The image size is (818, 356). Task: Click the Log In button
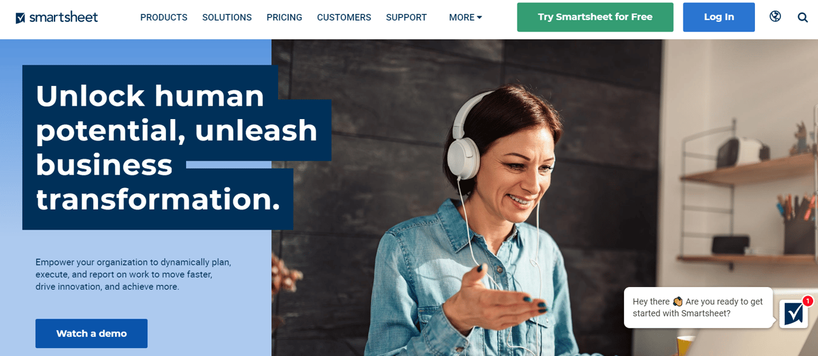[719, 17]
